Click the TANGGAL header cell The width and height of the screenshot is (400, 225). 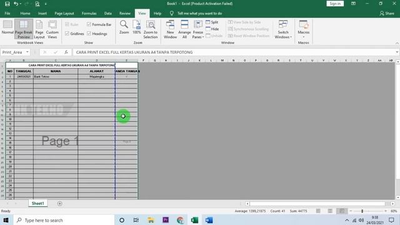tap(24, 71)
